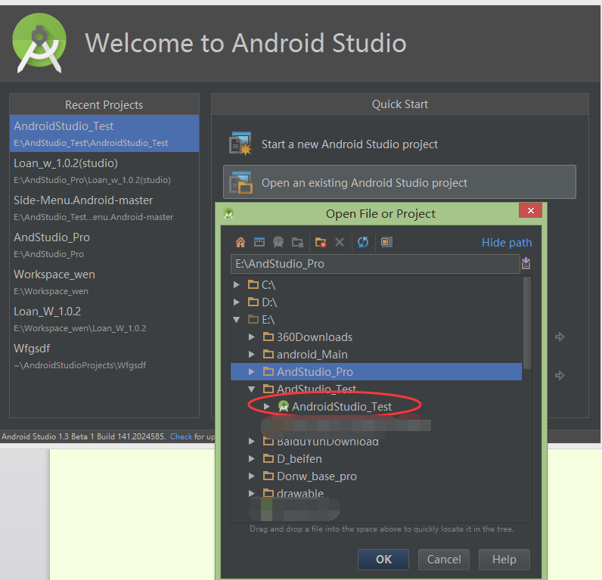Click the Desktop directory toolbar icon

point(259,242)
